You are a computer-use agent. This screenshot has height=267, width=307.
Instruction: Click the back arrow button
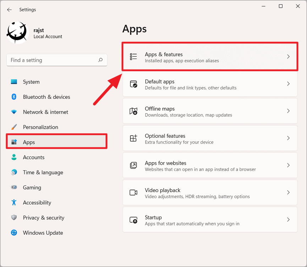9,10
